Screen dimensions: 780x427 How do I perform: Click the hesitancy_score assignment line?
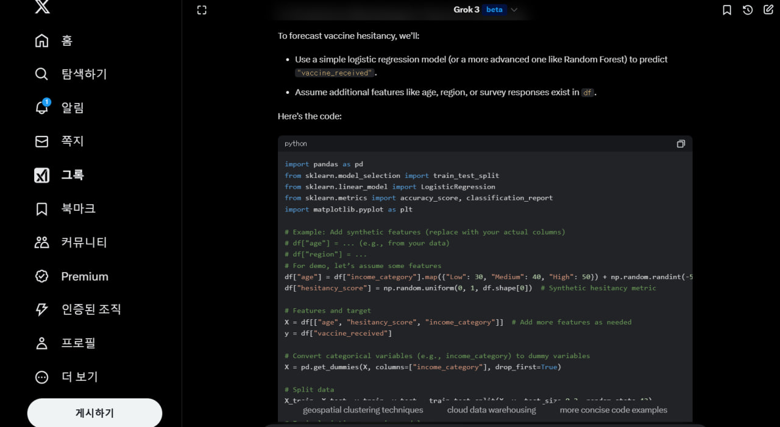[470, 288]
